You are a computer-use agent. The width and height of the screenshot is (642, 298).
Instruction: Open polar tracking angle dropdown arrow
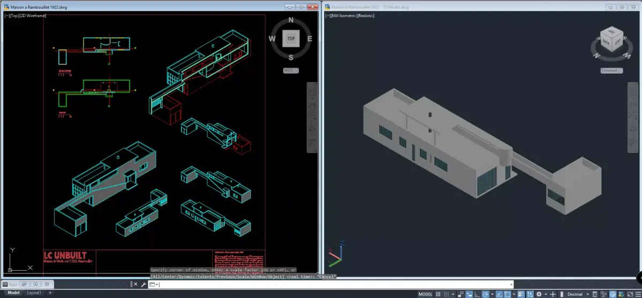click(x=492, y=294)
